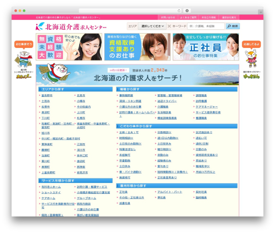Open よくあるご質問 in the top bar

(188, 18)
